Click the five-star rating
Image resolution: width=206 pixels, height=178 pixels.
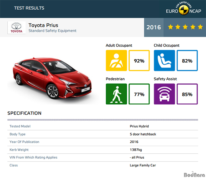(185, 27)
